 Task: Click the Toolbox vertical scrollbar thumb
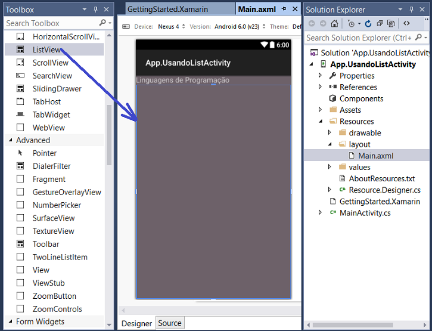pyautogui.click(x=109, y=135)
